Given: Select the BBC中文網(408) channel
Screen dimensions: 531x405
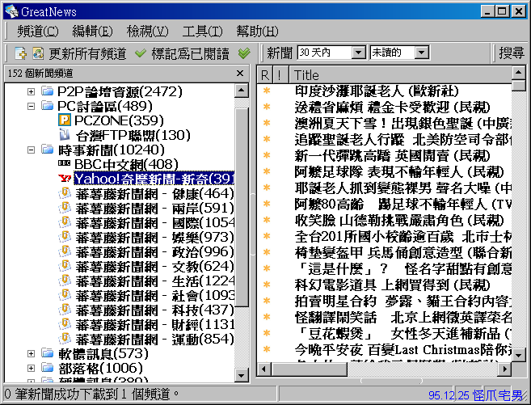Looking at the screenshot, I should tap(126, 164).
